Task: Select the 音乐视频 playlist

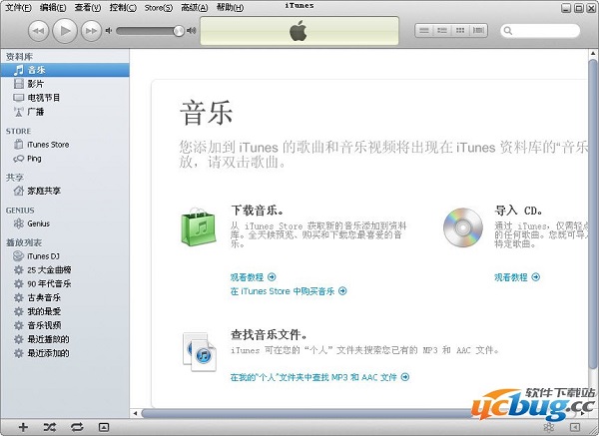Action: tap(65, 325)
